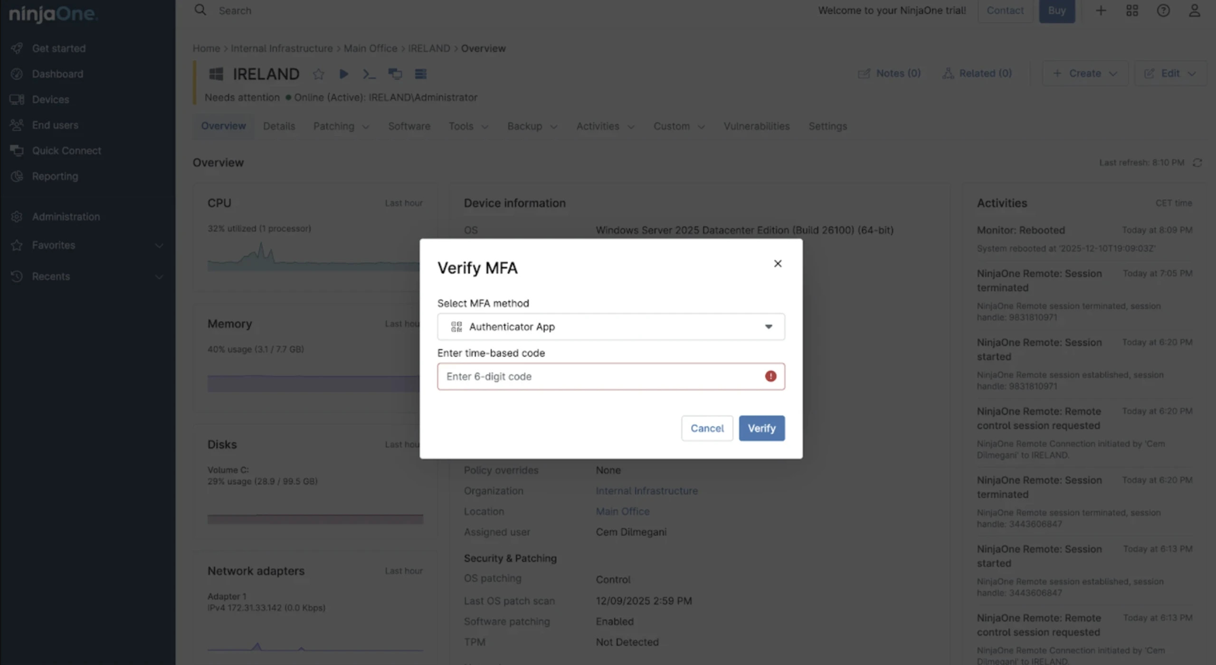The height and width of the screenshot is (665, 1216).
Task: Click the Internal Infrastructure breadcrumb
Action: coord(282,48)
